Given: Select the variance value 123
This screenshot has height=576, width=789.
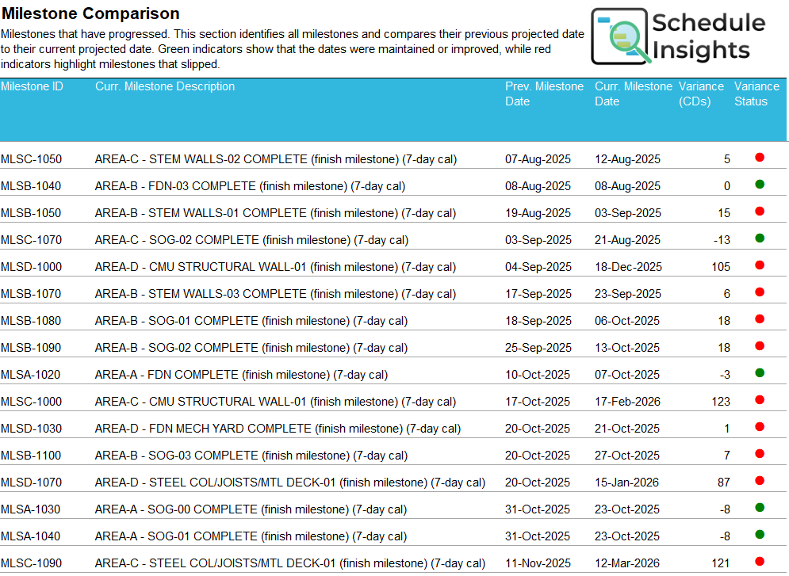Looking at the screenshot, I should pos(720,402).
